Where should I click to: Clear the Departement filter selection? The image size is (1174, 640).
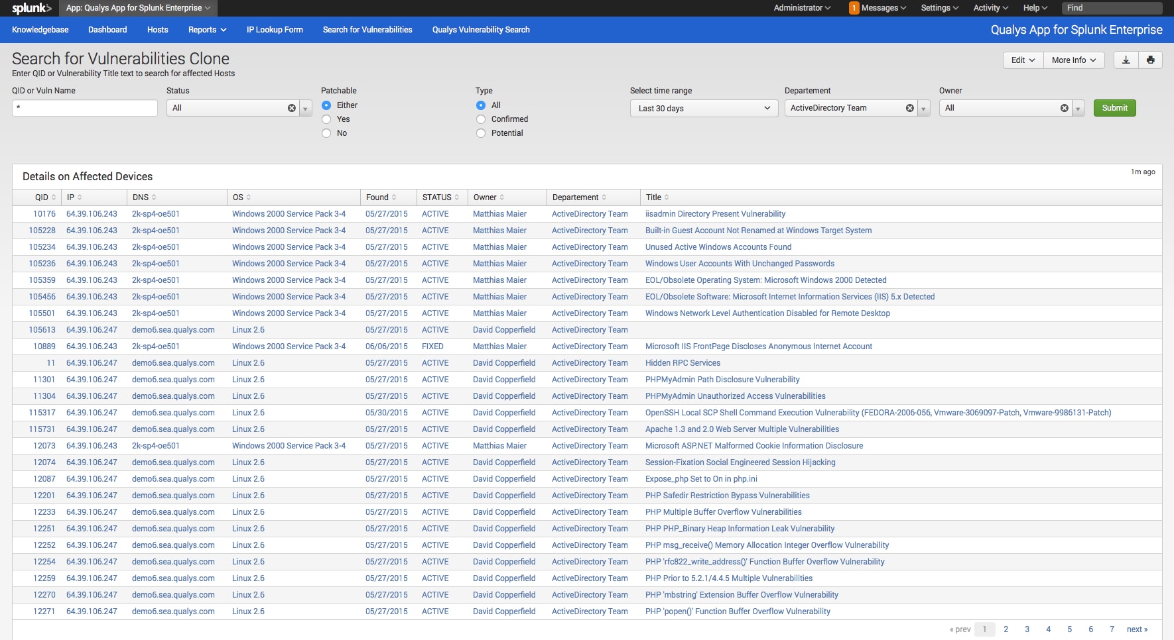(x=910, y=108)
